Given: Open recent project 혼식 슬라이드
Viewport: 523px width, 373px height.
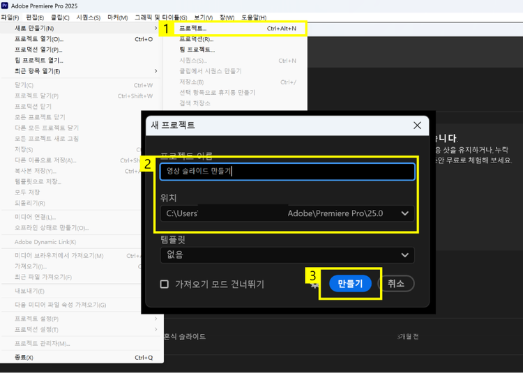Looking at the screenshot, I should click(x=185, y=337).
